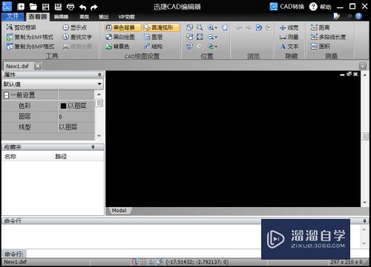This screenshot has height=267, width=371.
Task: Click the print icon in the title bar
Action: point(70,7)
